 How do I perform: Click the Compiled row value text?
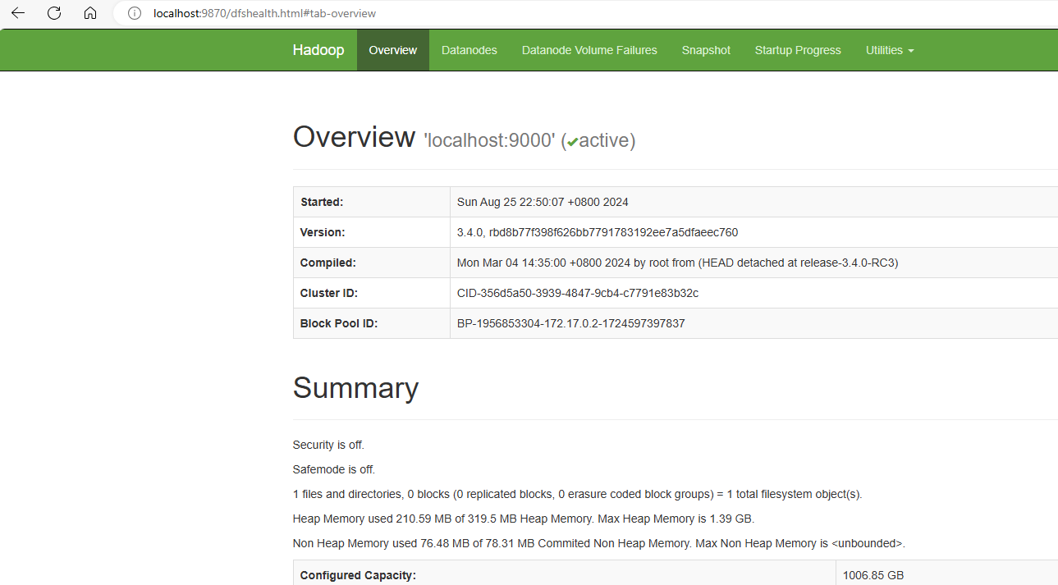click(x=677, y=263)
